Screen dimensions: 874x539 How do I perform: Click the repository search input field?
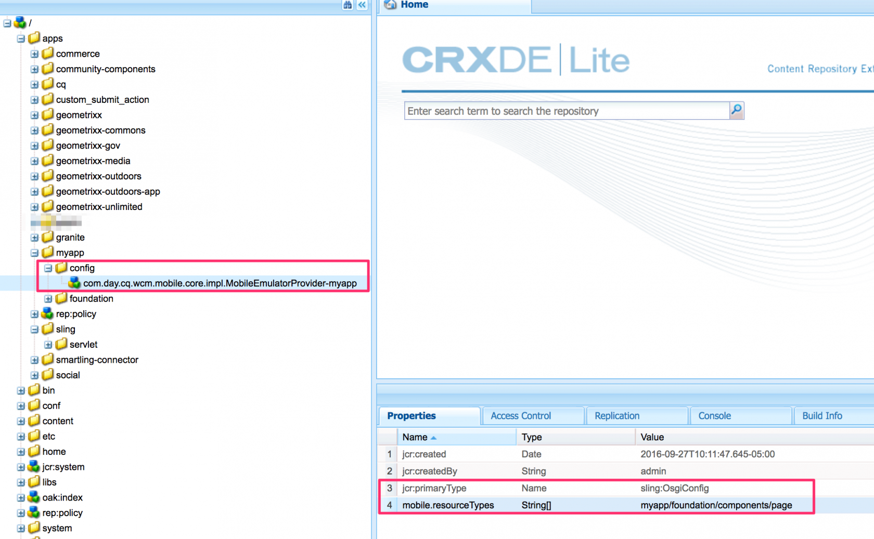coord(566,111)
